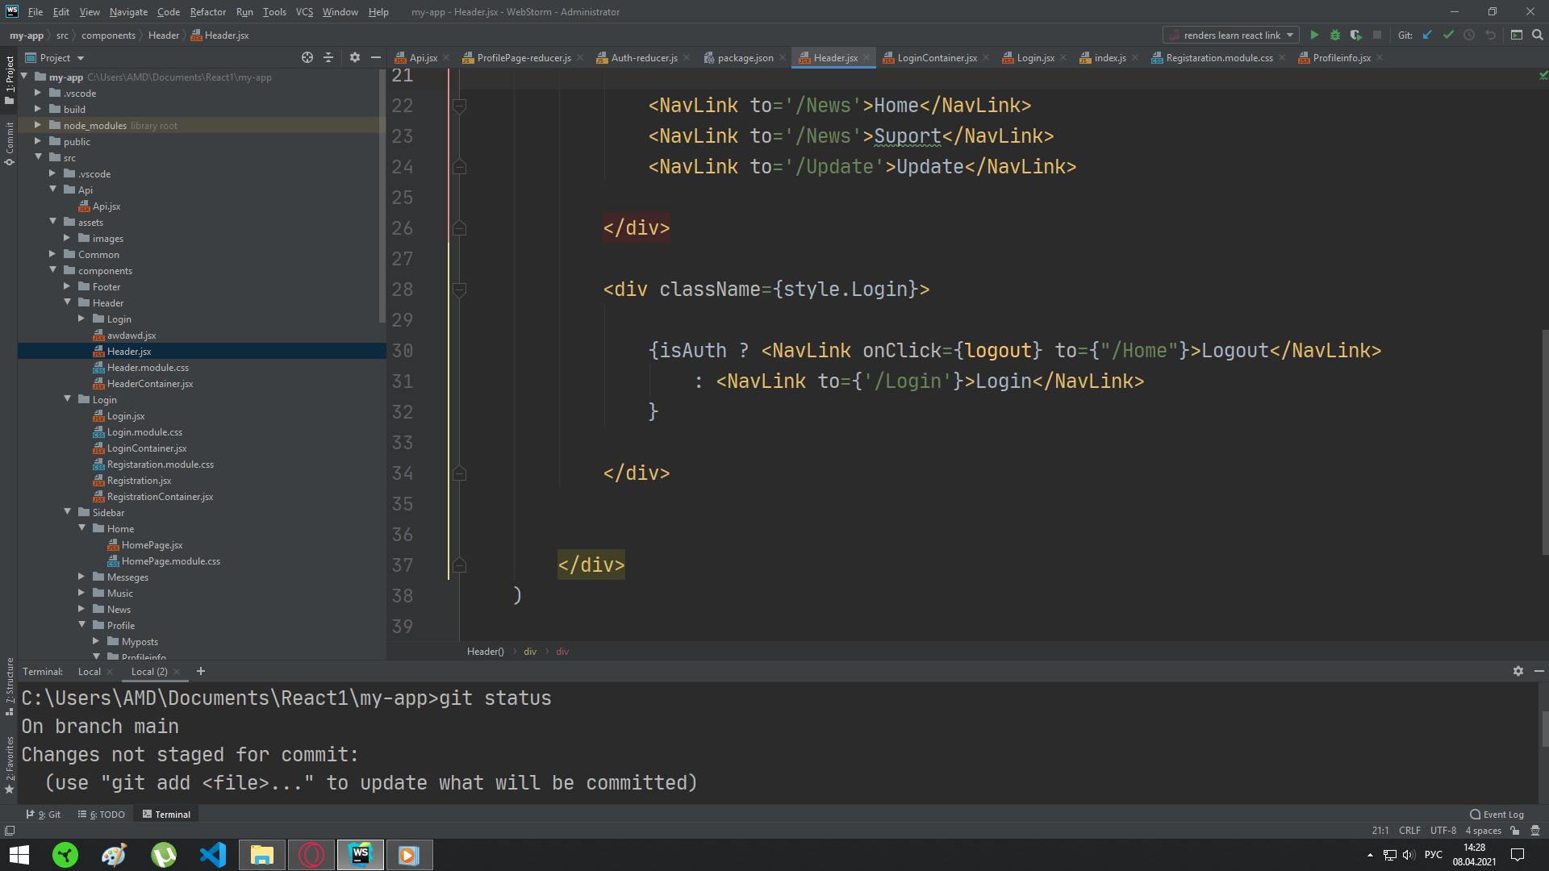Open Visual Studio Code from taskbar
Image resolution: width=1549 pixels, height=871 pixels.
(x=213, y=855)
